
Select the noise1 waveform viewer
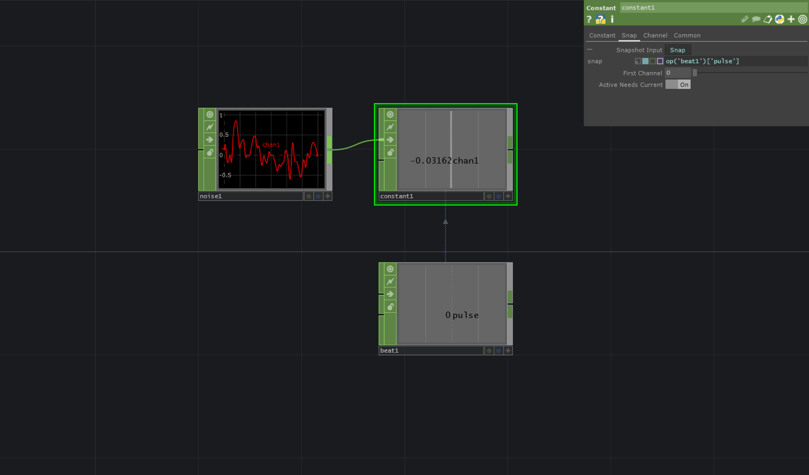(x=271, y=150)
